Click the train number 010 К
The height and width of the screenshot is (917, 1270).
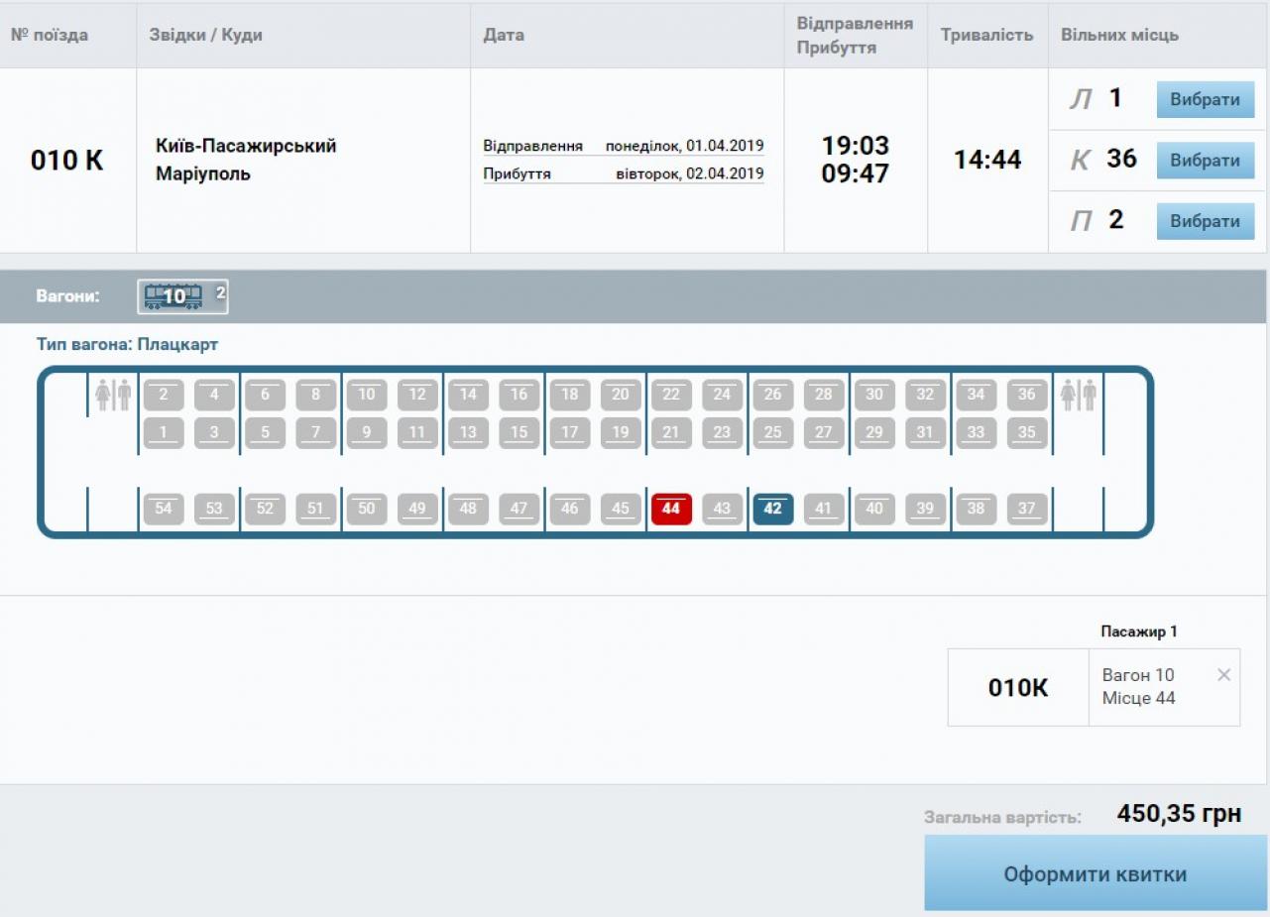click(x=66, y=161)
